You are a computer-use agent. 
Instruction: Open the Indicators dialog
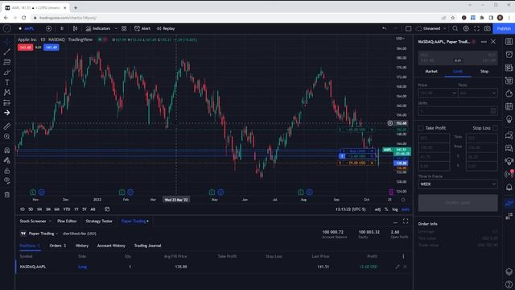[98, 29]
